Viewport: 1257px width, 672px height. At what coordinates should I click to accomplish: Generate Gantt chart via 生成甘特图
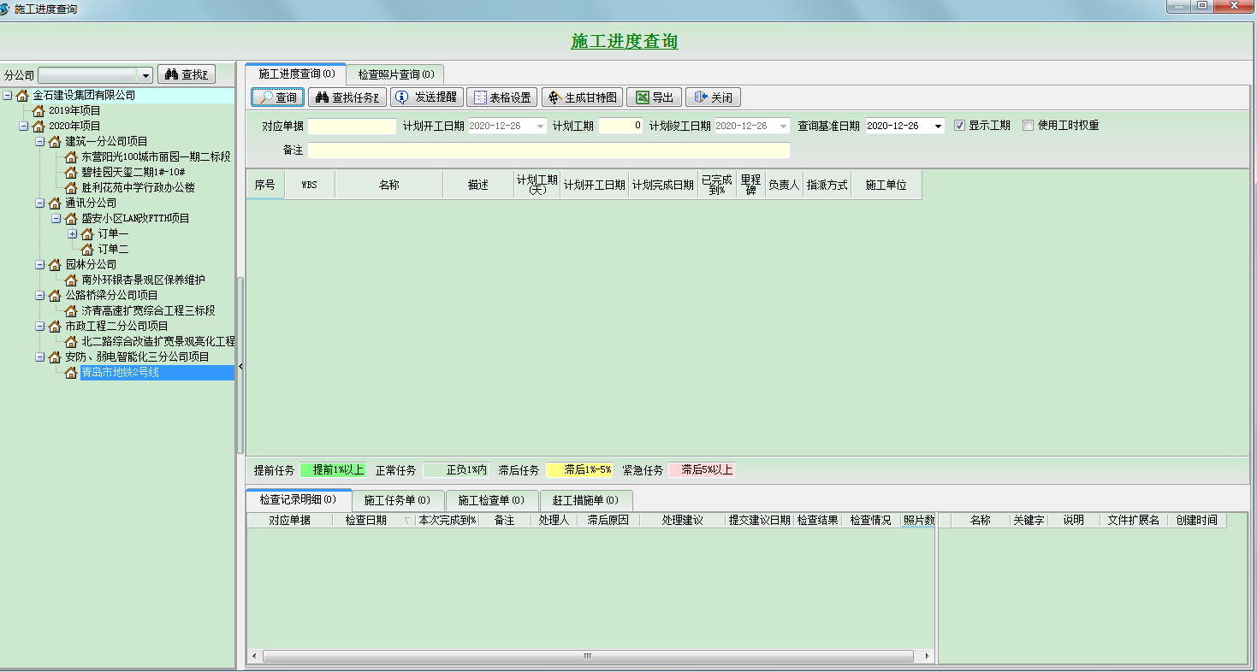[x=582, y=97]
